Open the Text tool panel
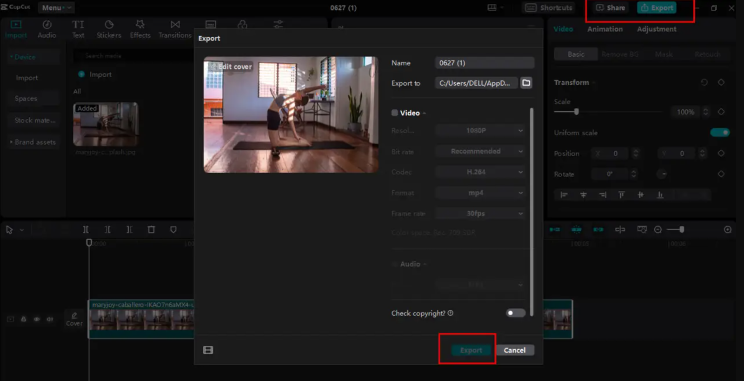 (x=78, y=29)
